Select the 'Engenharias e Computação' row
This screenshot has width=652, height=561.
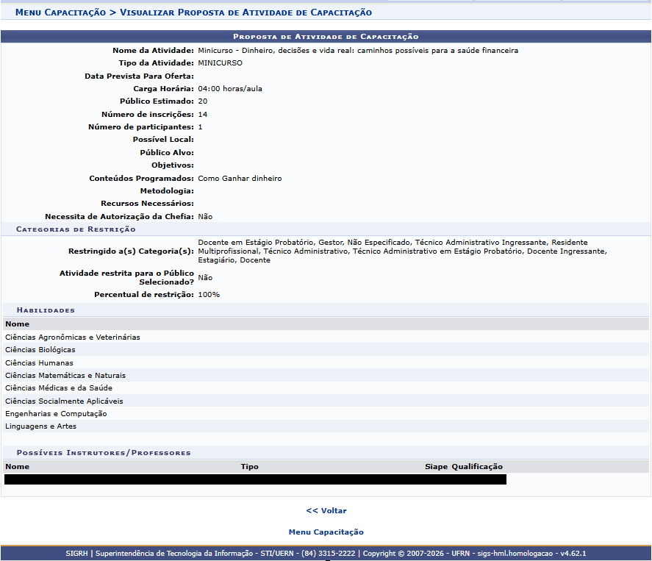coord(326,414)
